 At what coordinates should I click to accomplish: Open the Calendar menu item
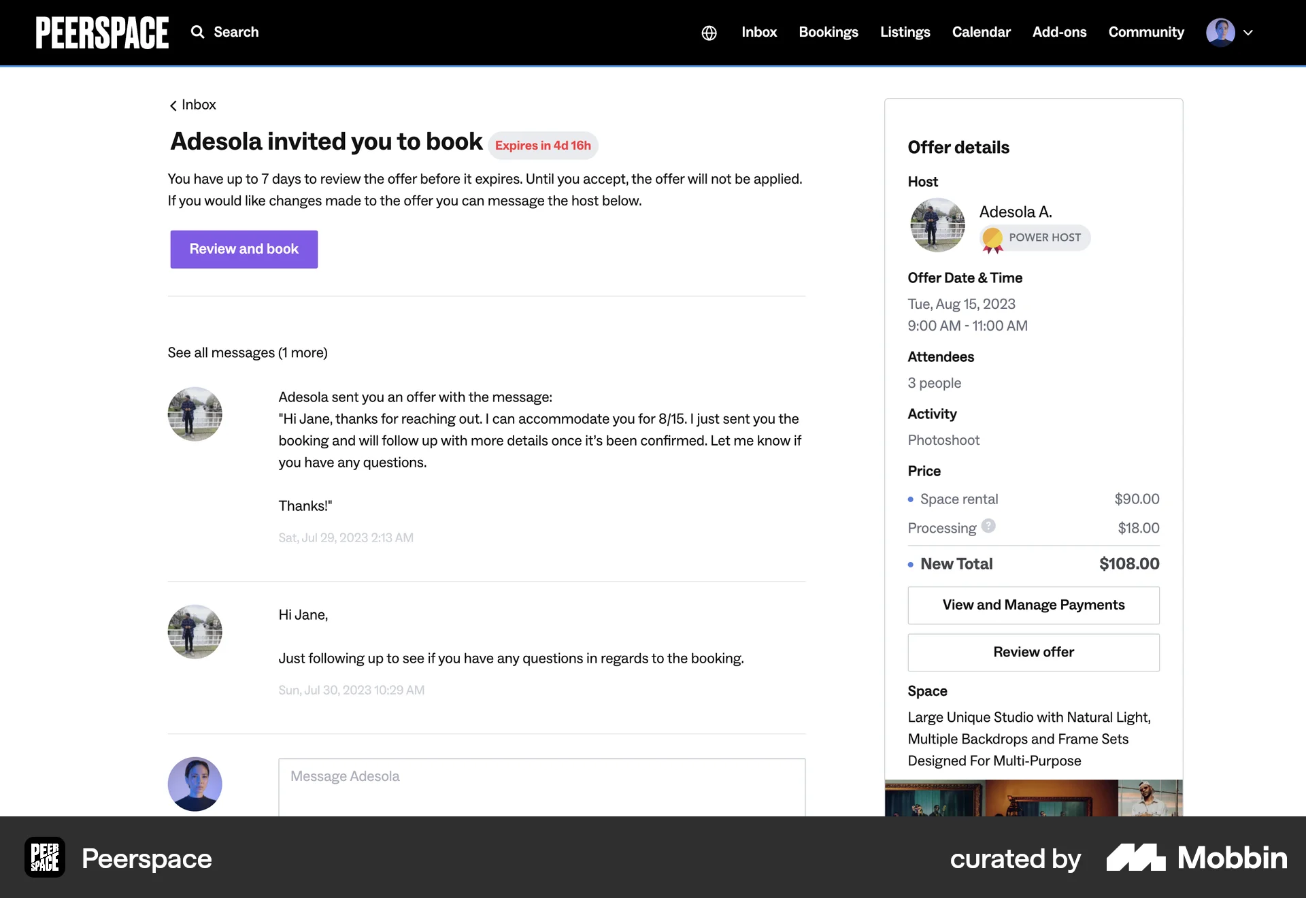pos(981,32)
